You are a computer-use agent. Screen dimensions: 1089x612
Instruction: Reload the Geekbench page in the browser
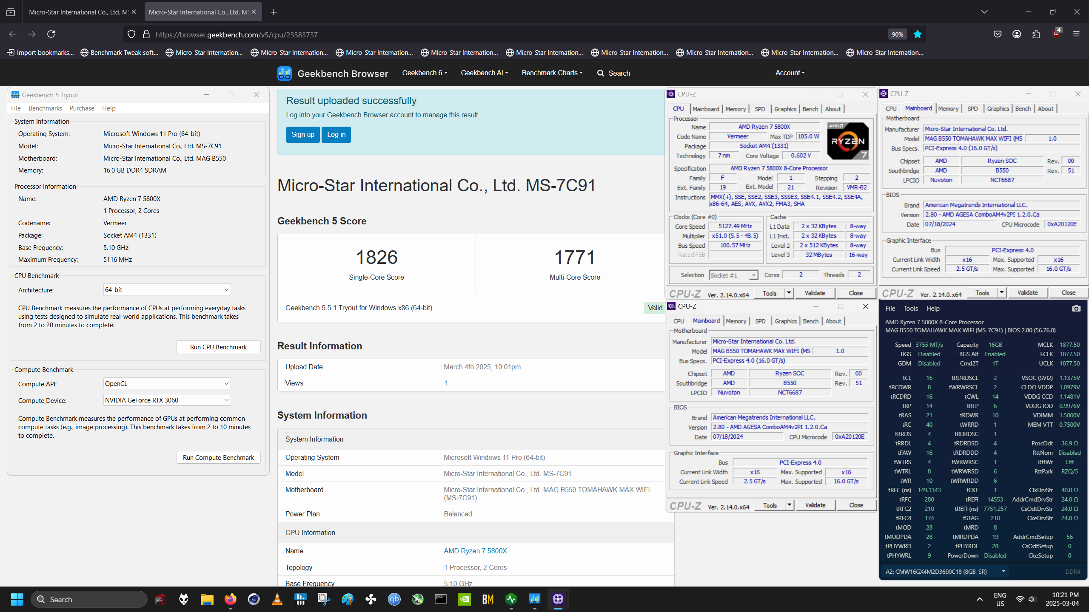51,34
